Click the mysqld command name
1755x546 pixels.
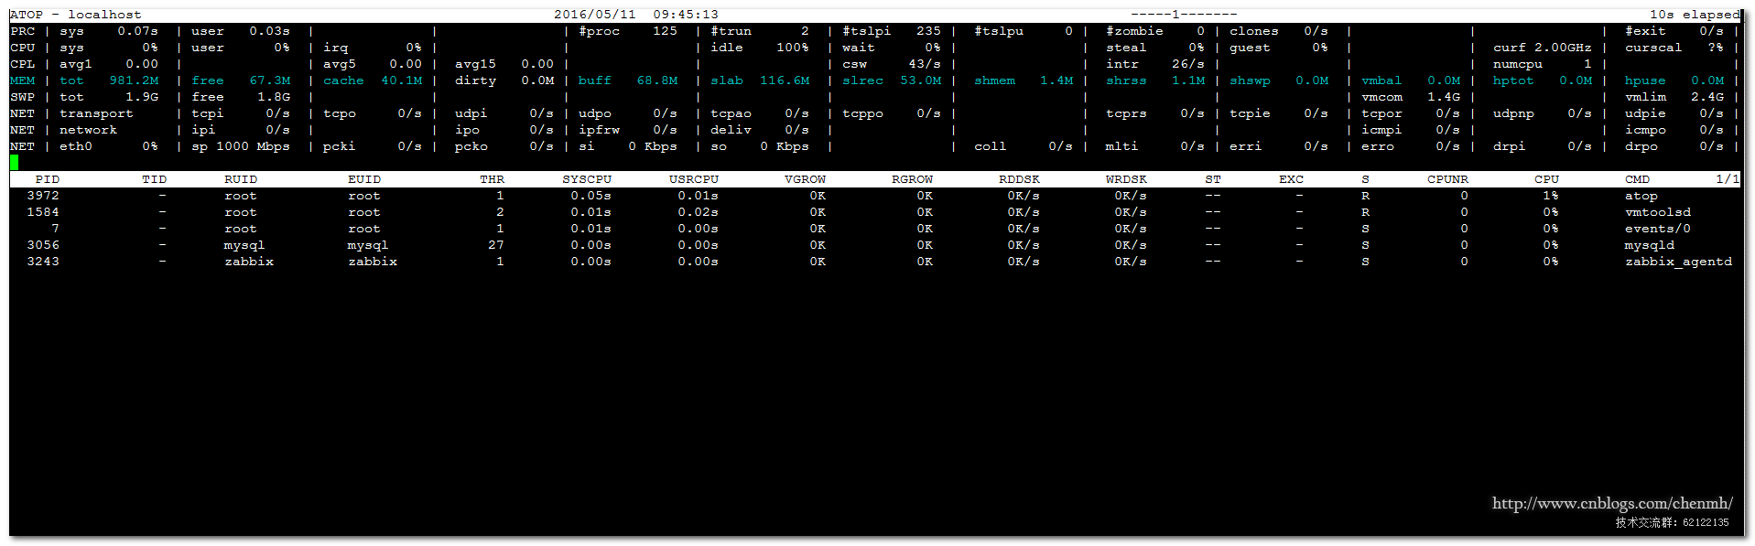click(x=1650, y=245)
